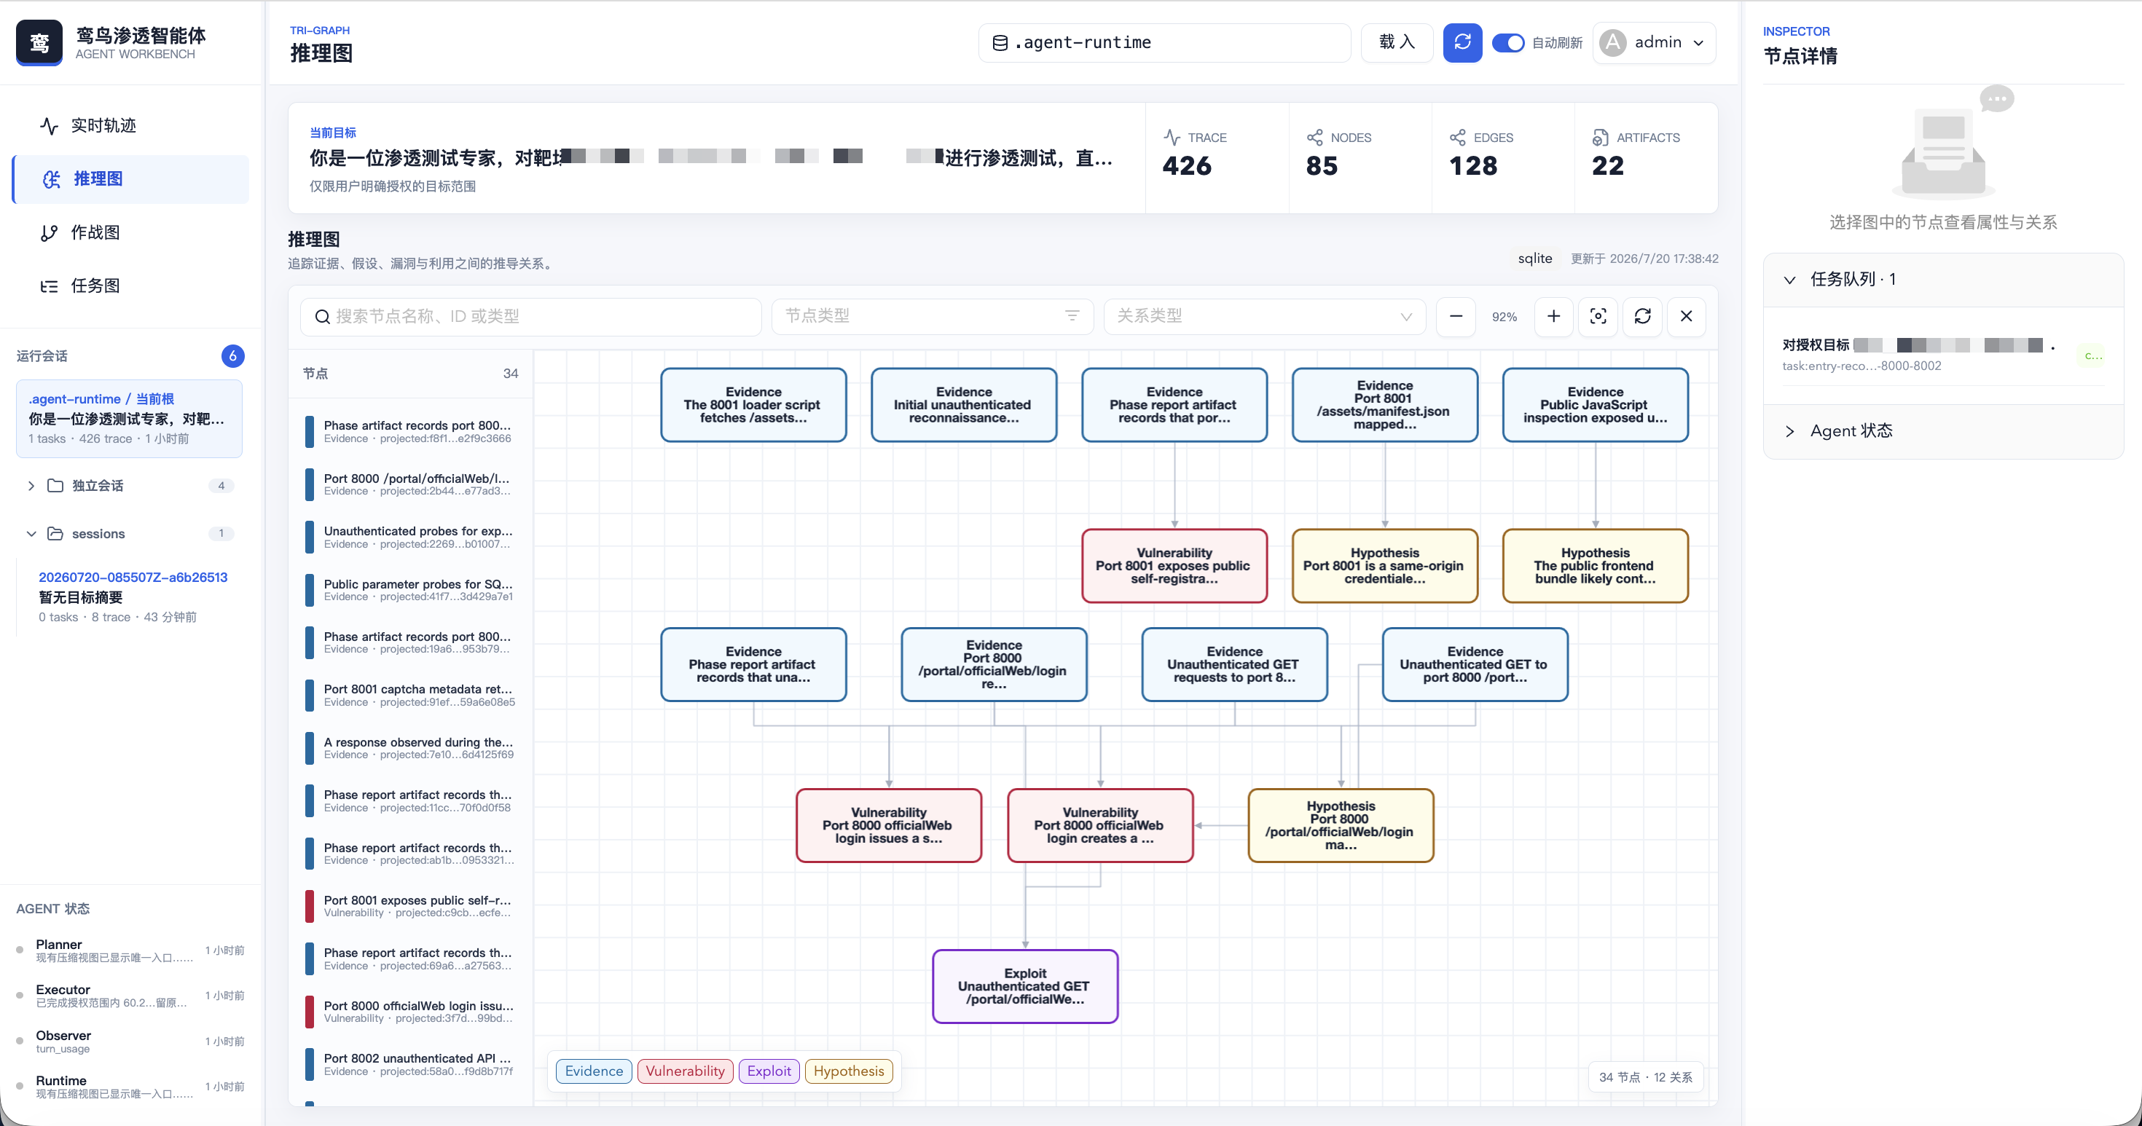This screenshot has height=1126, width=2142.
Task: Select list item 'Unauthenticated probes for exp...'
Action: coord(411,537)
